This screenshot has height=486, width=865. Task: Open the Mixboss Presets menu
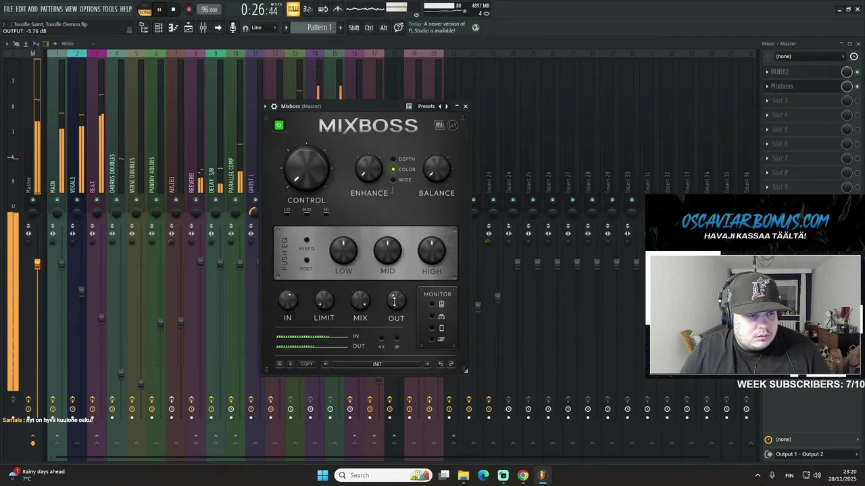[426, 106]
